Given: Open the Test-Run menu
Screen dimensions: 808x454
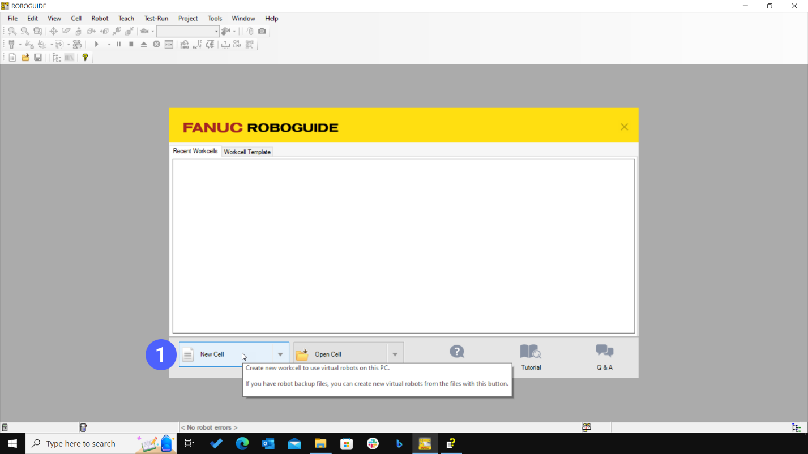Looking at the screenshot, I should [x=156, y=19].
